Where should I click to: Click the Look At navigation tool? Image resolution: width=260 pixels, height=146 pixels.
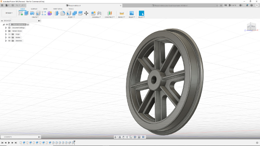(120, 137)
